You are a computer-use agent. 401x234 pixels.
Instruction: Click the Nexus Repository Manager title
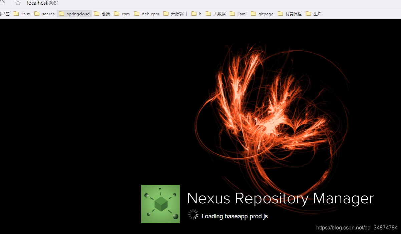(x=281, y=198)
